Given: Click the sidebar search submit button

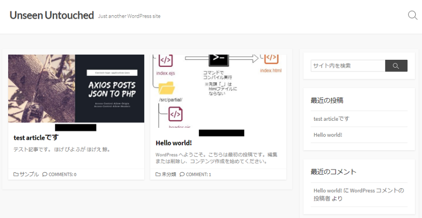Looking at the screenshot, I should coord(396,66).
